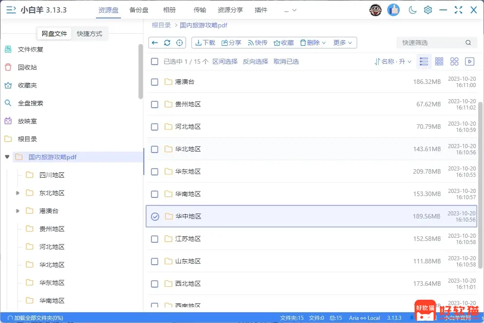Toggle the select-all checkbox in header
This screenshot has width=484, height=323.
tap(155, 61)
